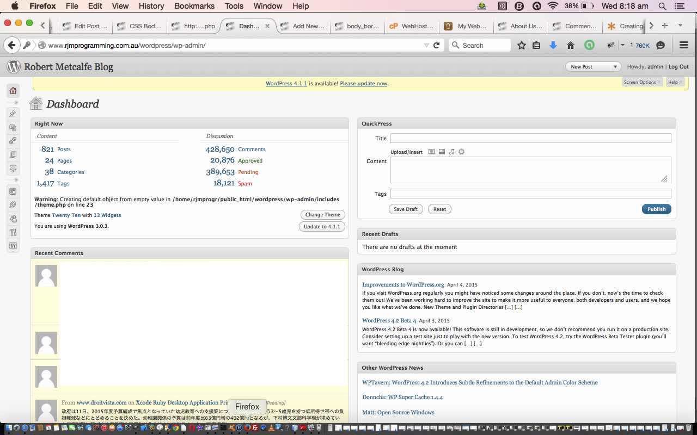Screen dimensions: 697x435
Task: Open dropdown arrow beside the extension icon
Action: [622, 45]
